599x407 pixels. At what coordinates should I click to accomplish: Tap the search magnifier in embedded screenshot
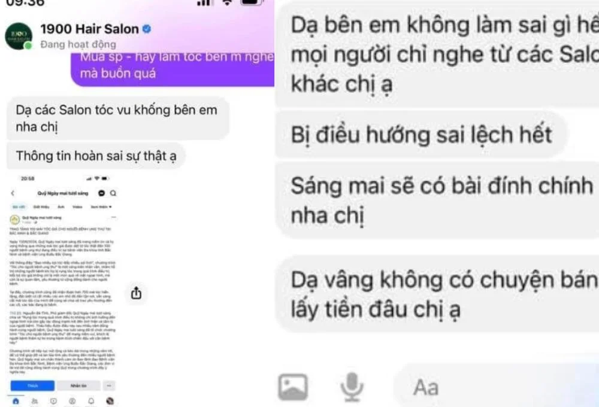[113, 193]
